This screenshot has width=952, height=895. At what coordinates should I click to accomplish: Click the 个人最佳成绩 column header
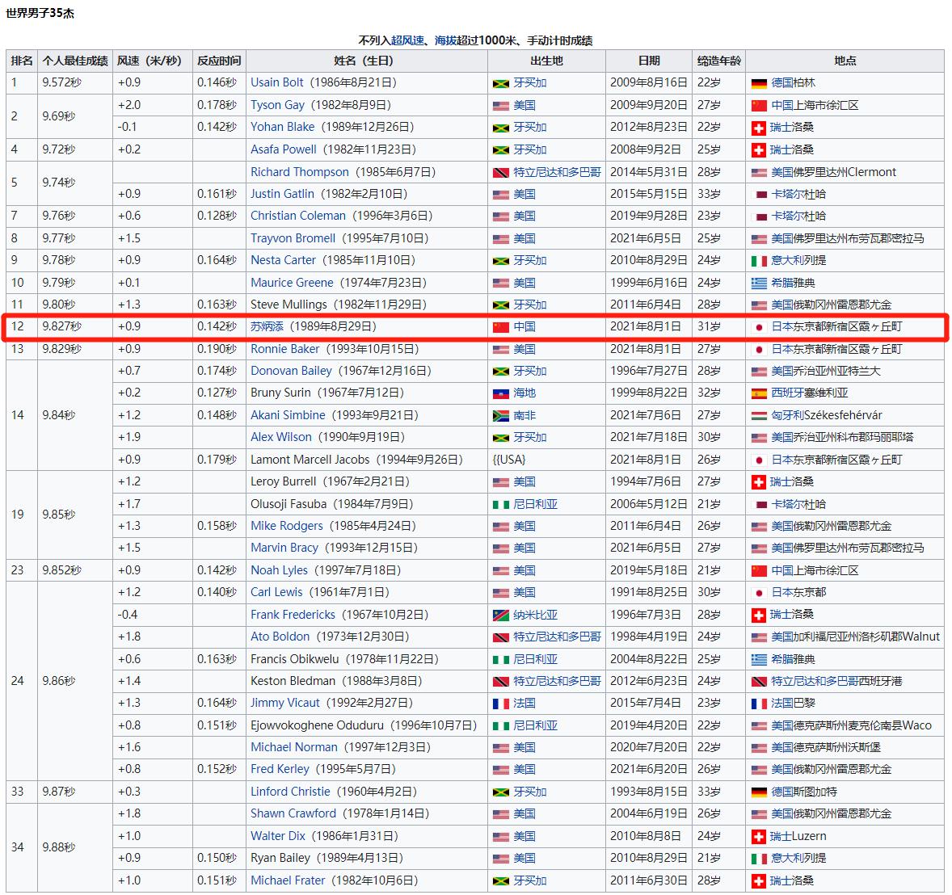[x=75, y=61]
